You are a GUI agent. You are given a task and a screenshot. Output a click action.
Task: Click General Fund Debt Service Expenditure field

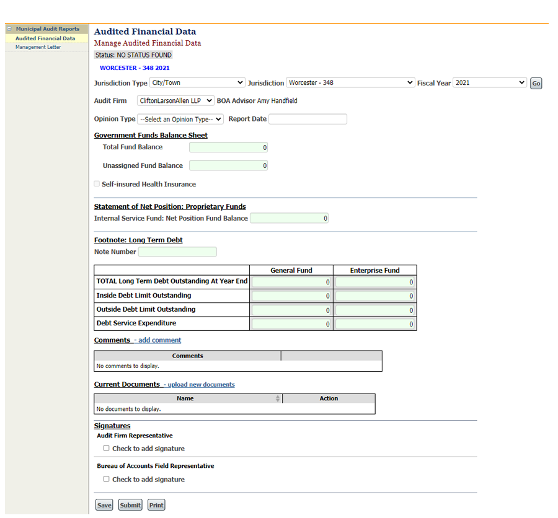click(x=291, y=324)
